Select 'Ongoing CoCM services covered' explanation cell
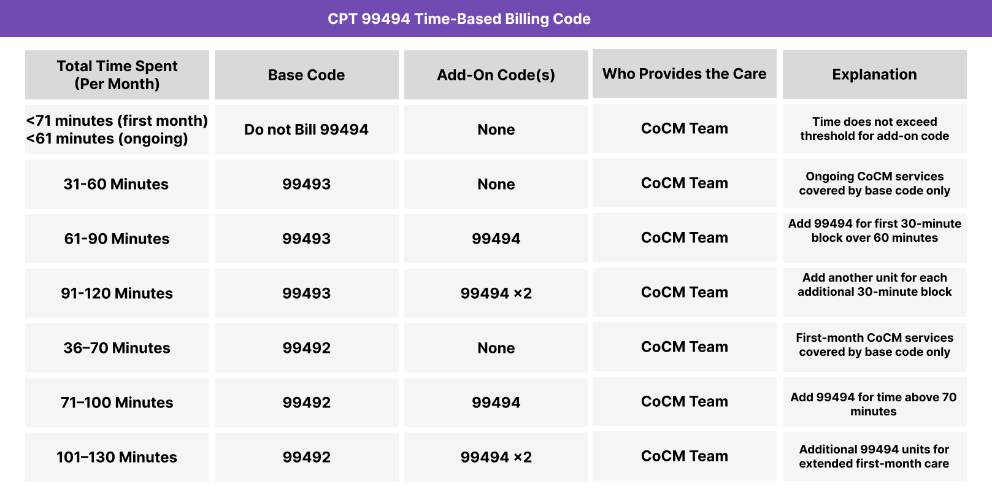The width and height of the screenshot is (992, 497). click(874, 183)
